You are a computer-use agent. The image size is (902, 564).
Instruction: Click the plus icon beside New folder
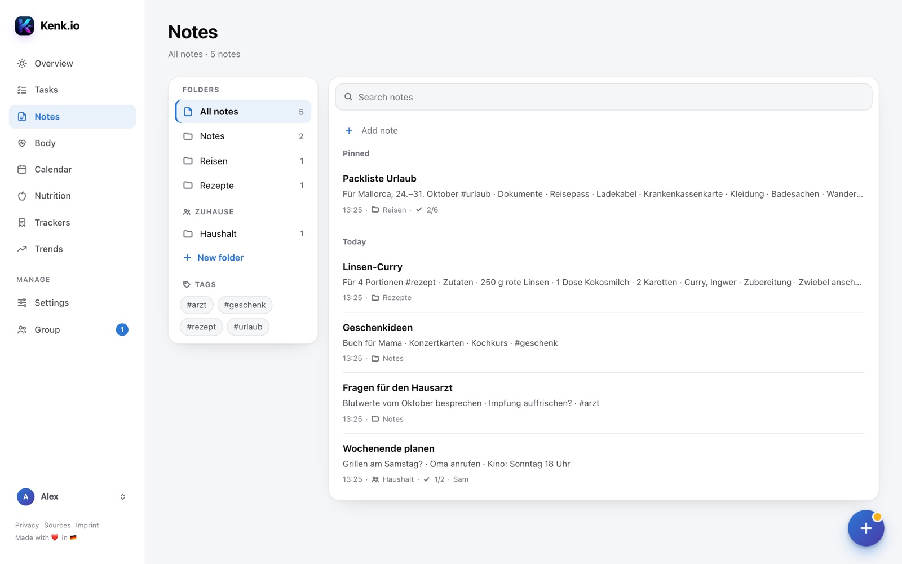(x=187, y=258)
